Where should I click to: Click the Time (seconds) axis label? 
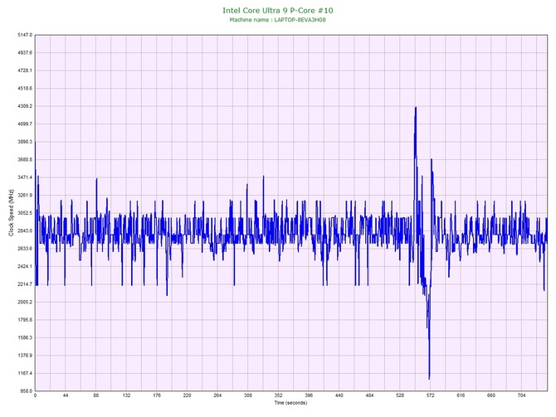tap(290, 403)
